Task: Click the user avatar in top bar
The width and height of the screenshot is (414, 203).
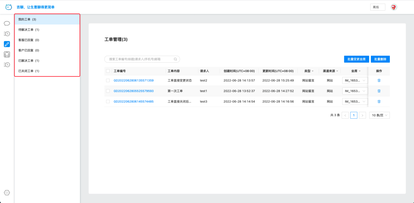Action: point(394,7)
